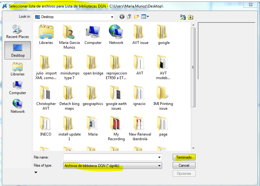260x186 pixels.
Task: Click the Back navigation arrow icon
Action: (x=122, y=17)
